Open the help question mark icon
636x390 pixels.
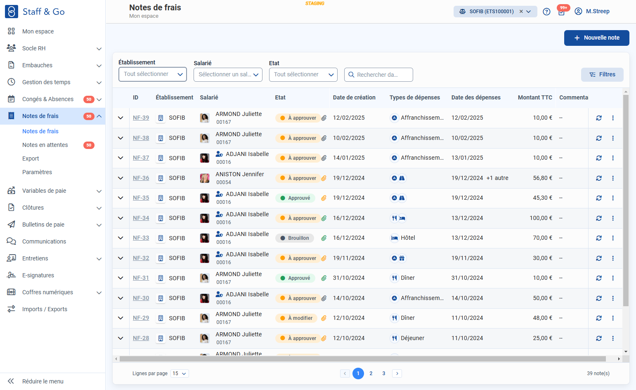pos(546,12)
